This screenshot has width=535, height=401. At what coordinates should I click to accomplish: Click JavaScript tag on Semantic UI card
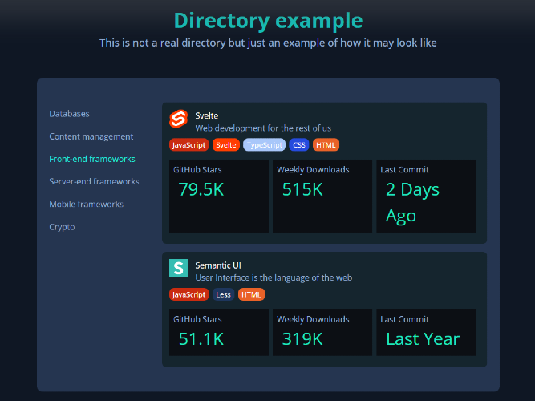pyautogui.click(x=189, y=294)
